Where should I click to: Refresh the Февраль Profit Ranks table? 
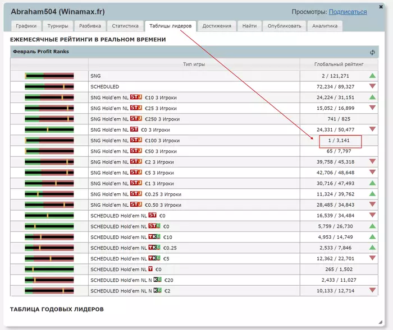tap(372, 52)
